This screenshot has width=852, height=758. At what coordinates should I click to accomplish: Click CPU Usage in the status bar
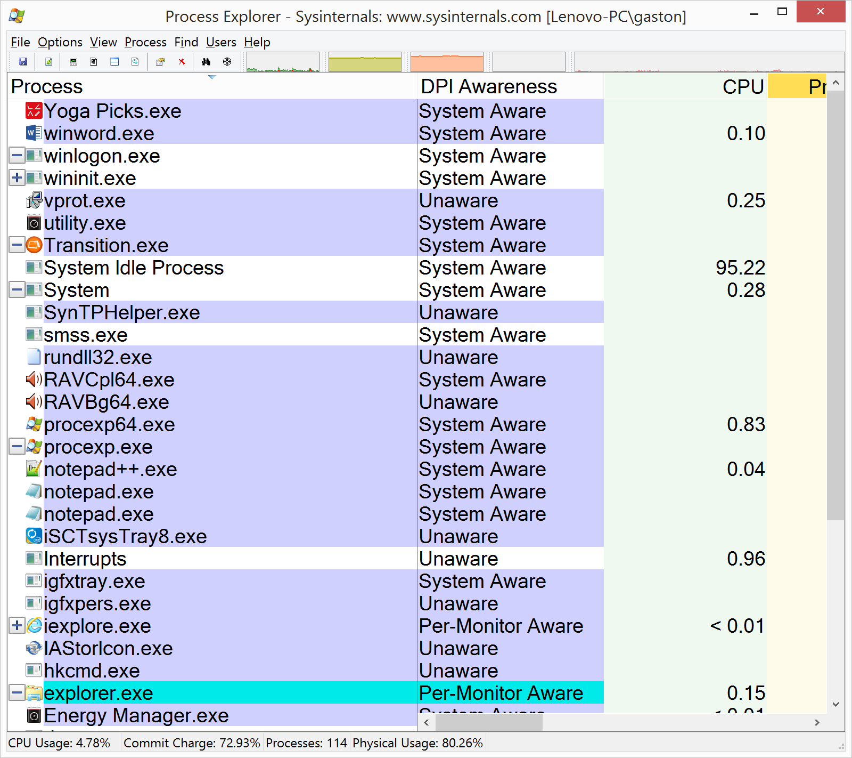coord(59,743)
